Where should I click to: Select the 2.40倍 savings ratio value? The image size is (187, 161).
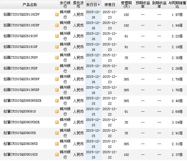[177, 101]
